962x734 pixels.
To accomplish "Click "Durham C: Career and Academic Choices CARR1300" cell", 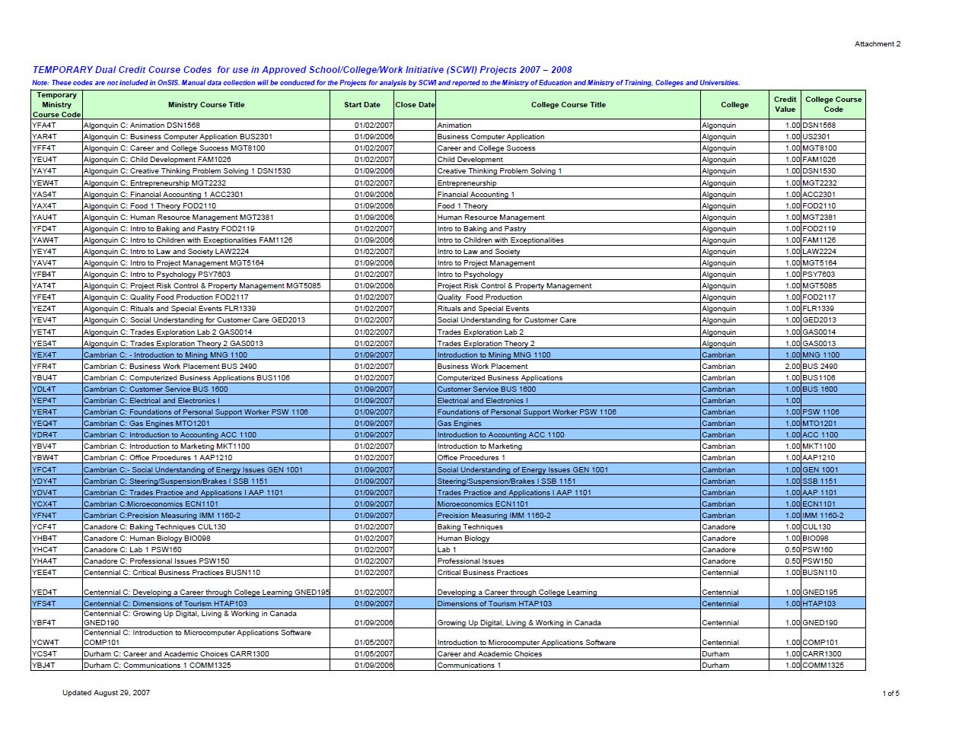I will 176,654.
